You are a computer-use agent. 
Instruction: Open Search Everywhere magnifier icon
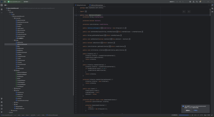(x=197, y=2)
